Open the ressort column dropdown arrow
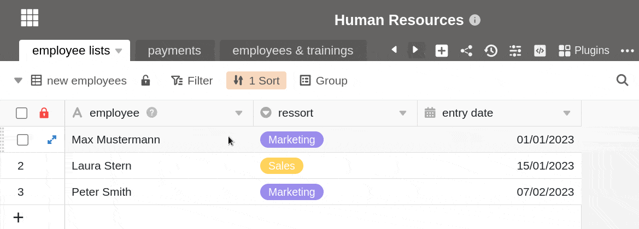 (x=403, y=113)
